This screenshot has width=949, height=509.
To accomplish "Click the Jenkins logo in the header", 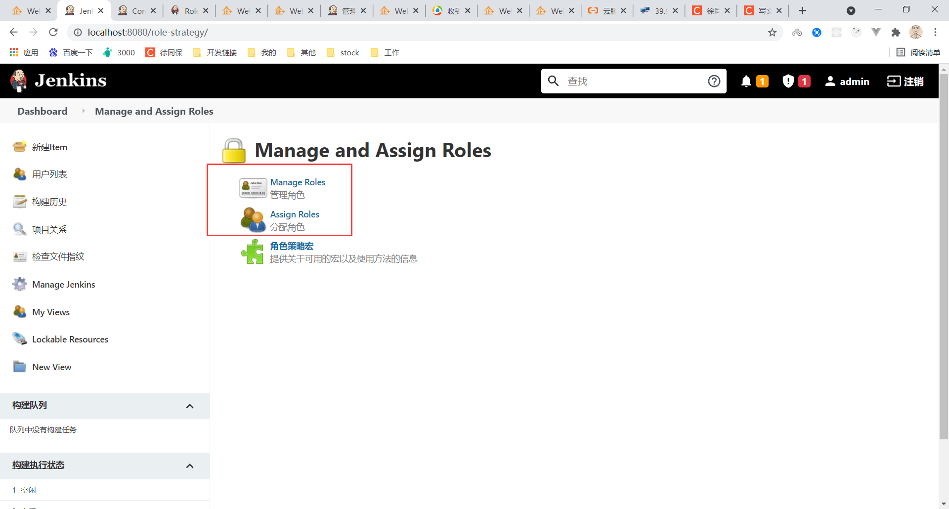I will tap(58, 80).
